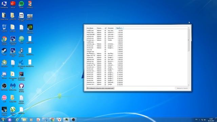The image size is (217, 122).
Task: Launch Discord from the desktop
Action: click(x=4, y=75)
